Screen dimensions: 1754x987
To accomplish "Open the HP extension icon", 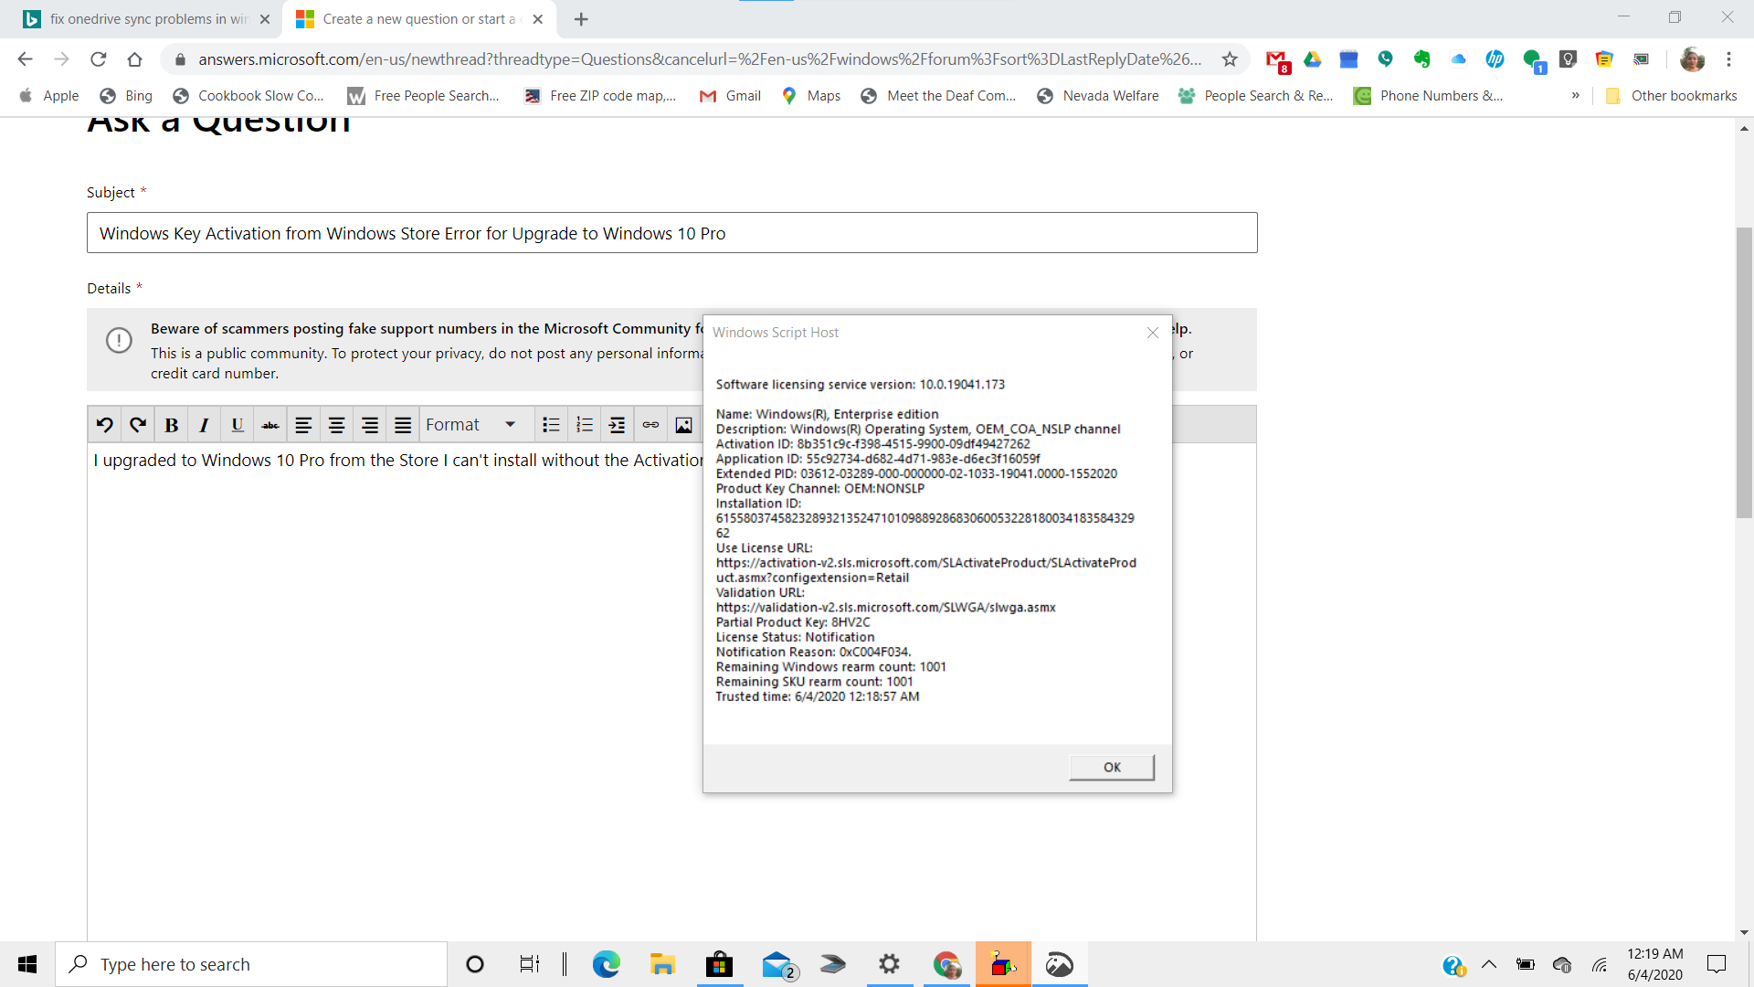I will click(1495, 59).
